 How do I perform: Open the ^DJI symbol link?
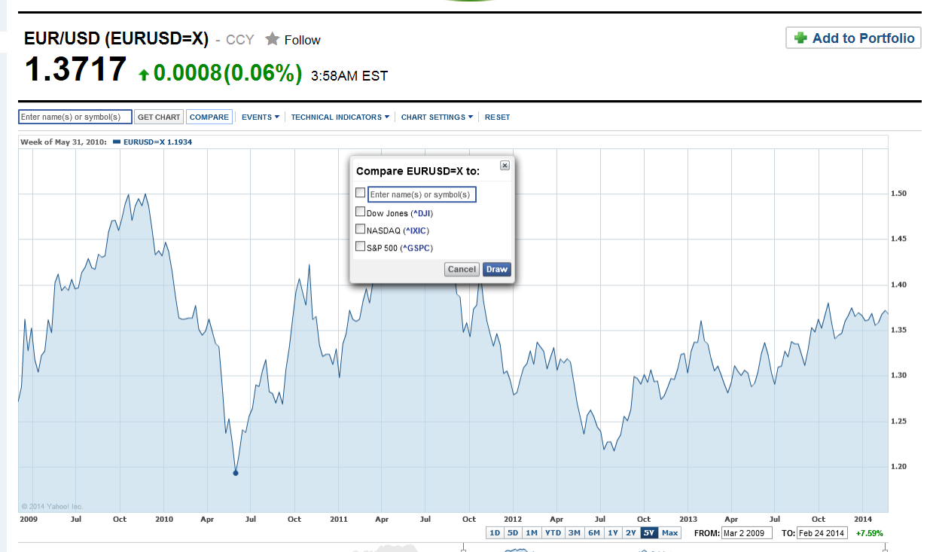(422, 213)
